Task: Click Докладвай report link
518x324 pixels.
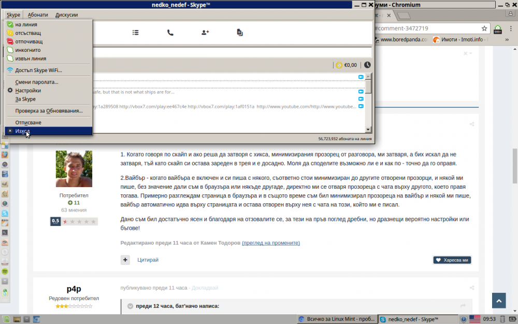Action: 205,288
